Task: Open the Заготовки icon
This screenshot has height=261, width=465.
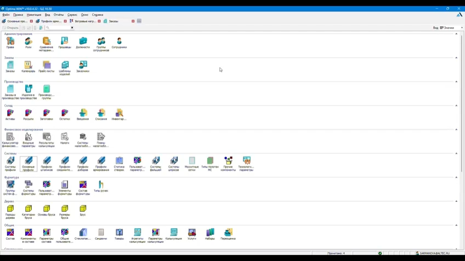Action: 47,114
